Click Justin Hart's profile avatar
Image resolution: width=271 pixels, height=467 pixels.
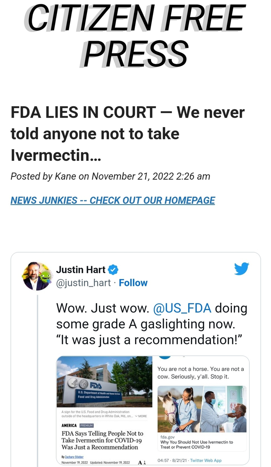(x=37, y=276)
